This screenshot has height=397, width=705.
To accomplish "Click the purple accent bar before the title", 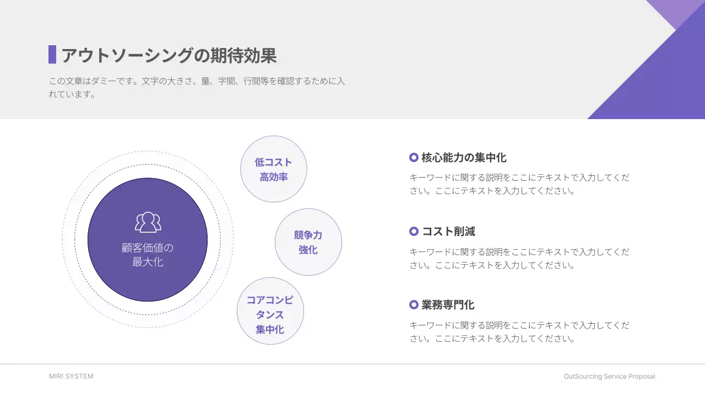I will click(53, 53).
